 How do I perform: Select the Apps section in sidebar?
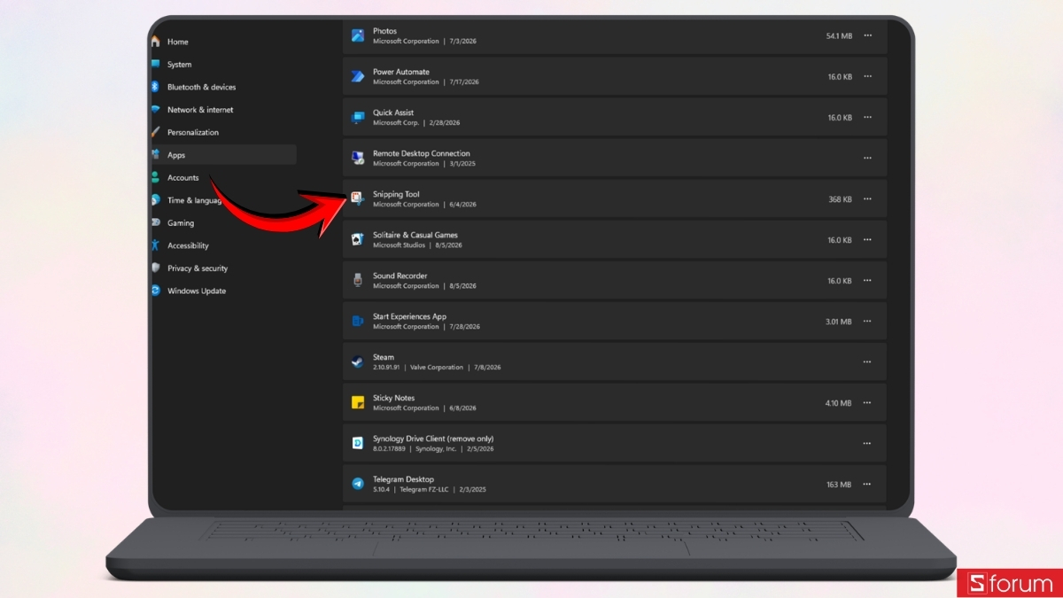(223, 155)
